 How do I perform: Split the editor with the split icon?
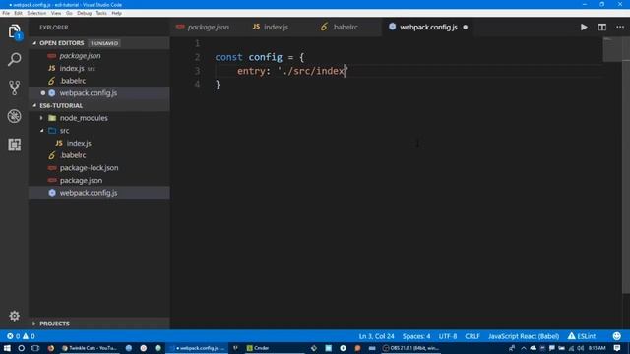click(x=601, y=28)
